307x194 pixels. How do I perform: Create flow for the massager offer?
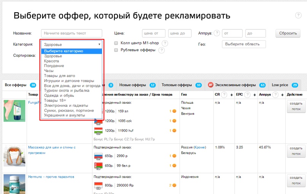(296, 151)
